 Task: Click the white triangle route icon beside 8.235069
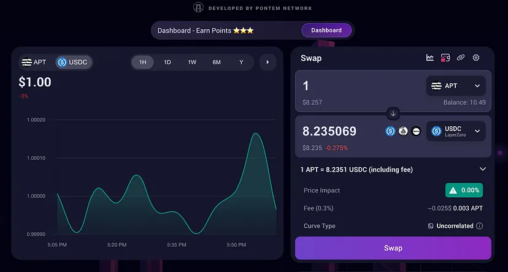tap(403, 131)
